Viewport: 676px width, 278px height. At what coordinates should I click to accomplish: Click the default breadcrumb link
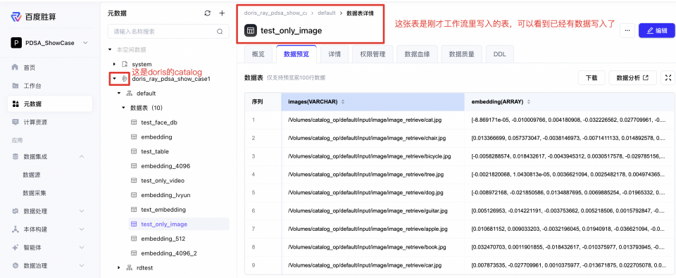[326, 13]
